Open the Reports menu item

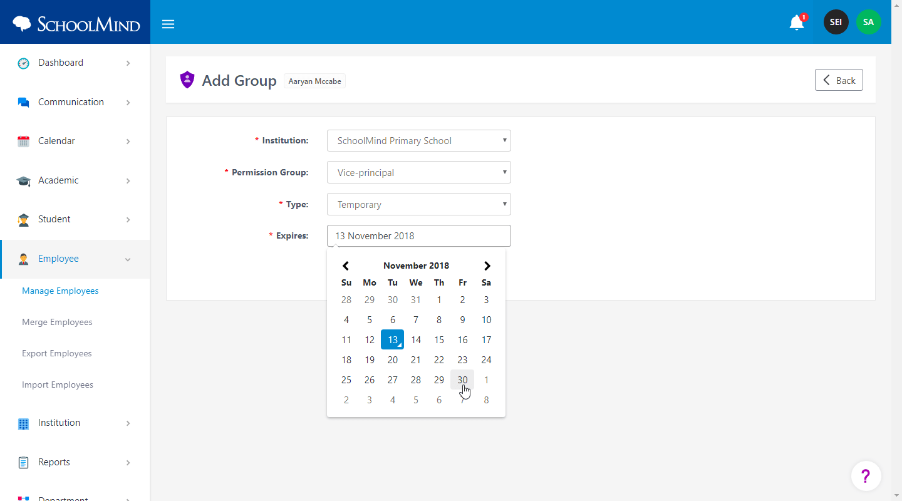pyautogui.click(x=75, y=462)
